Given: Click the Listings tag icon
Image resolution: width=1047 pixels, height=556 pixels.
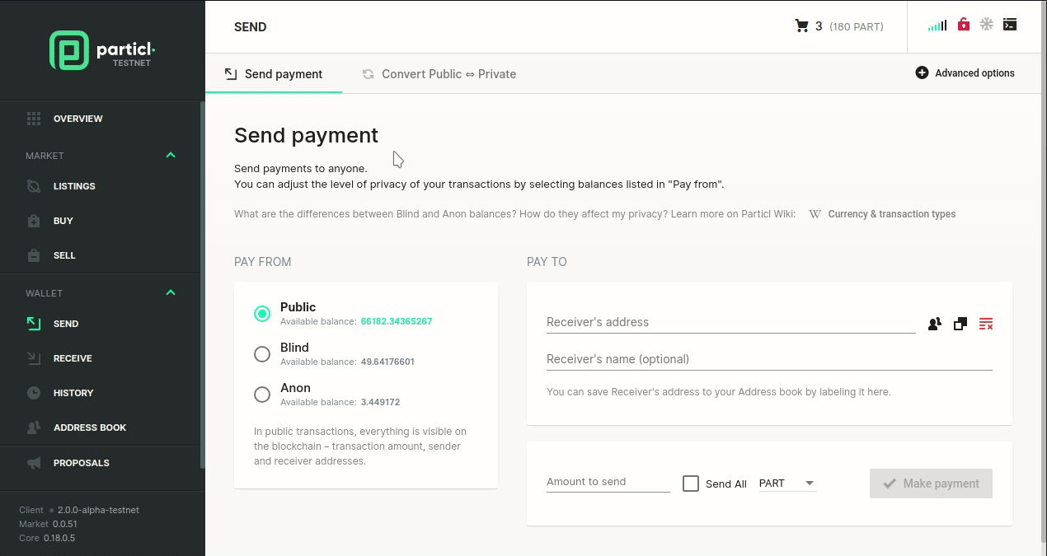Looking at the screenshot, I should point(34,186).
